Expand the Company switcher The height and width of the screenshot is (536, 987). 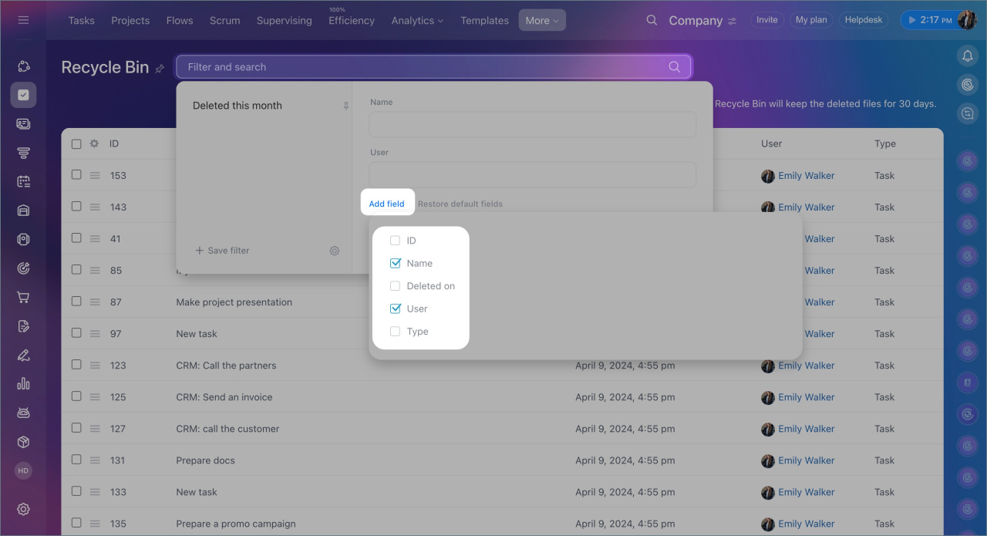[702, 21]
